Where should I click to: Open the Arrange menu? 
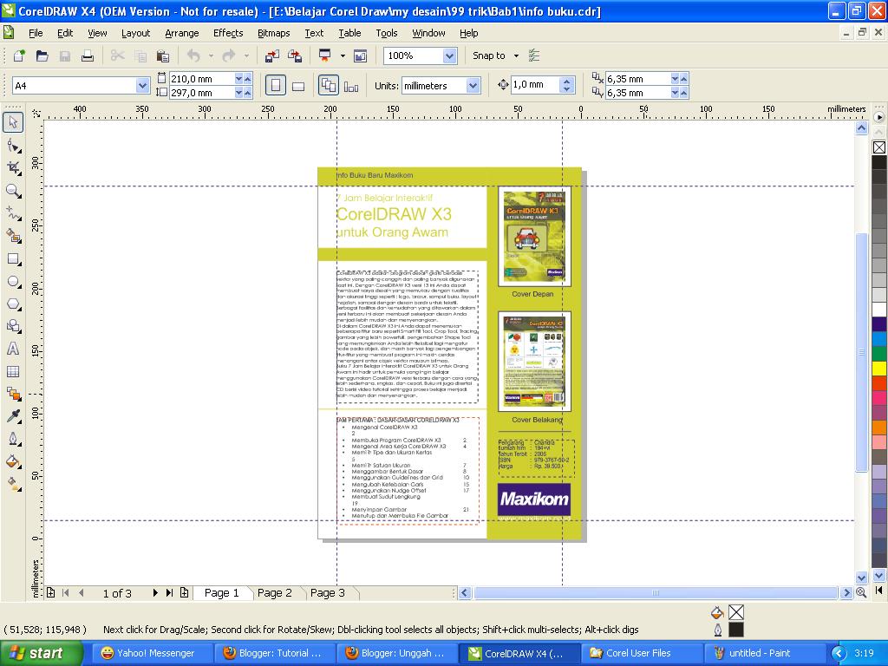pyautogui.click(x=182, y=33)
